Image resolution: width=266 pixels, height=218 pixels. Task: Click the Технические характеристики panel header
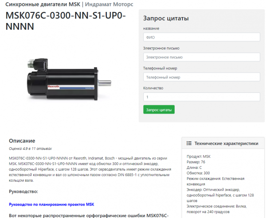tap(223, 143)
